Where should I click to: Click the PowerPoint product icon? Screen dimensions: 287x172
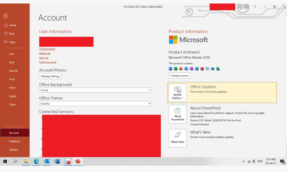pos(181,69)
